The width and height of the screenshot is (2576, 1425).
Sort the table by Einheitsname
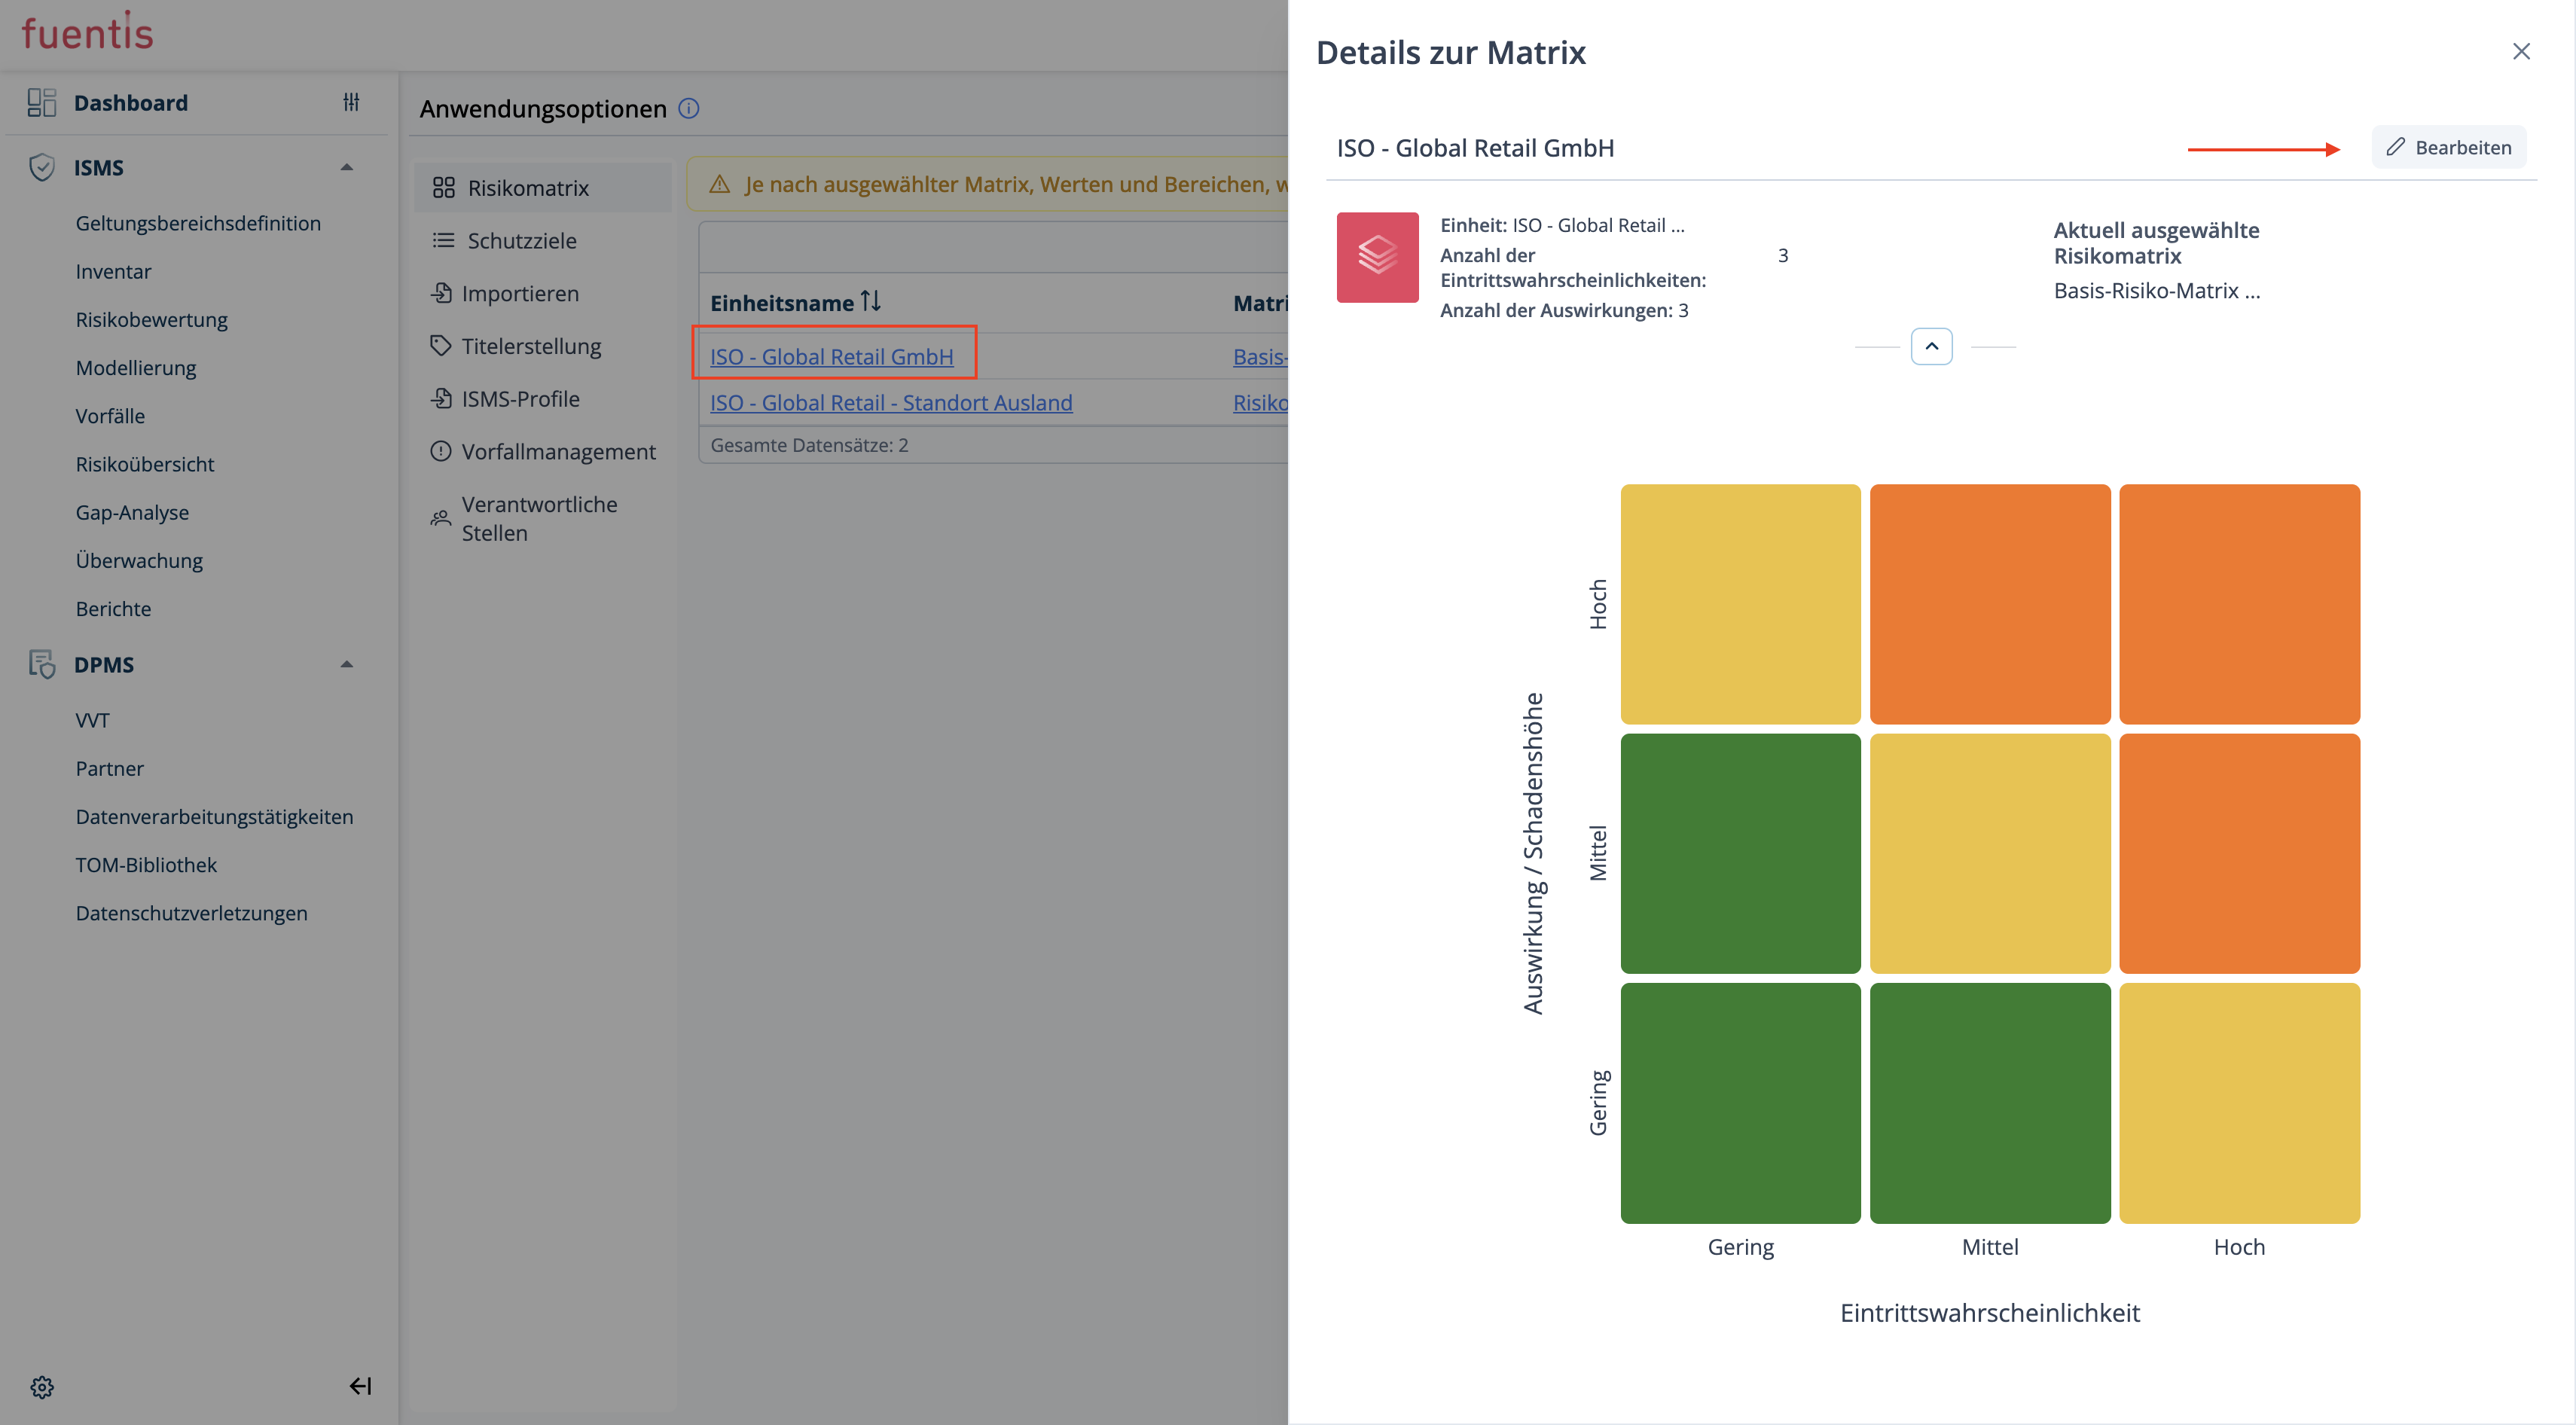pyautogui.click(x=870, y=301)
